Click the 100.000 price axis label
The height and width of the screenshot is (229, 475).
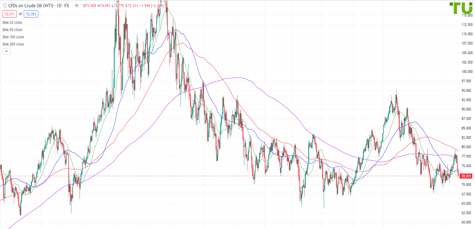coord(467,72)
